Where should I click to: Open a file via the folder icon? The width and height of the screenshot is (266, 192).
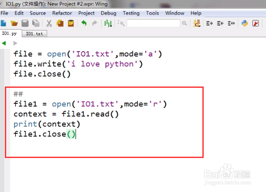14,23
